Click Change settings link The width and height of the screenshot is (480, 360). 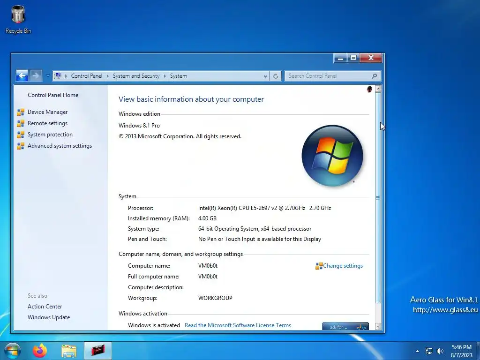pyautogui.click(x=343, y=266)
